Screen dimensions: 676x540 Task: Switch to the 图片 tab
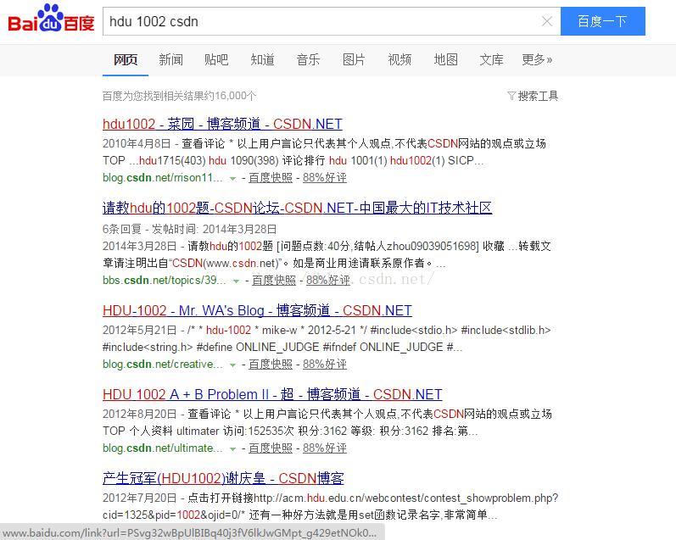354,59
